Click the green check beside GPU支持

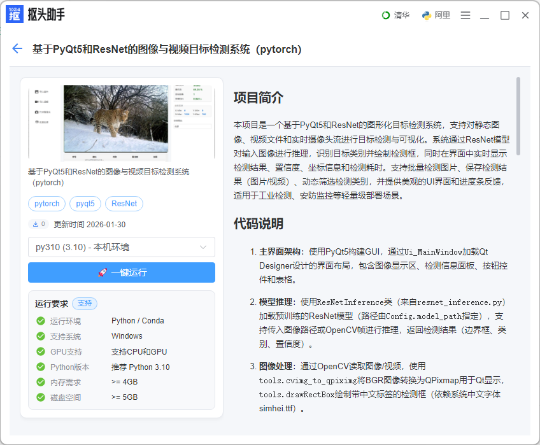[x=41, y=351]
